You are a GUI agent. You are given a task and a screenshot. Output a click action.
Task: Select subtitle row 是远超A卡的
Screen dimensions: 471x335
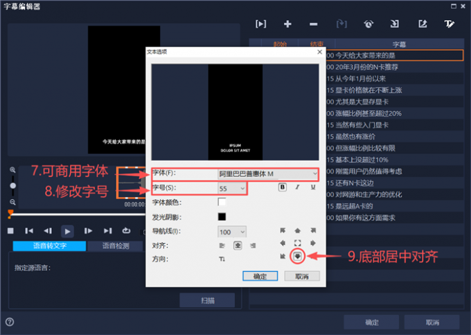click(x=395, y=206)
